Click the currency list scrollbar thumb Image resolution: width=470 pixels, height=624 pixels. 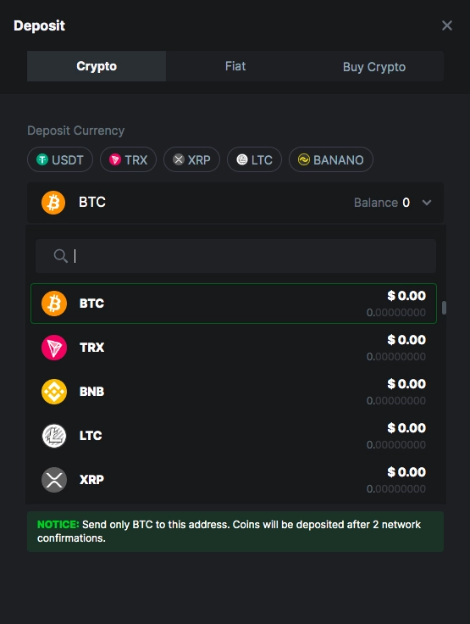click(444, 308)
